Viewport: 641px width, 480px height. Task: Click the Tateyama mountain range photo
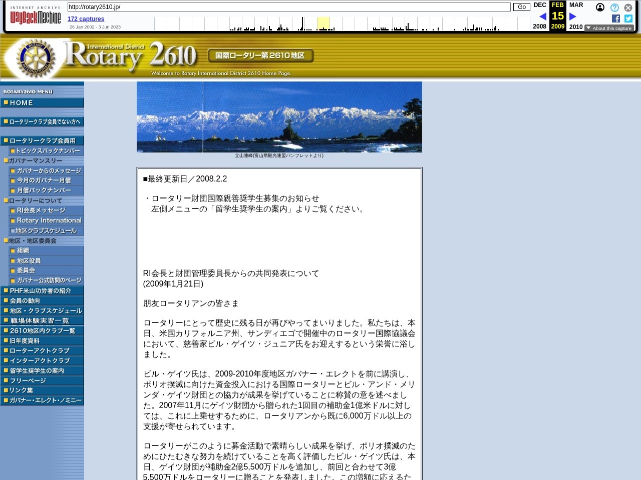[x=279, y=116]
